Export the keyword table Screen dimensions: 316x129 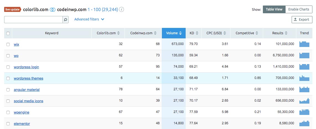pos(302,20)
